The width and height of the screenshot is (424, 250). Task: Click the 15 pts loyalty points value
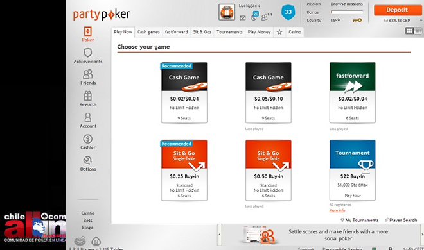335,21
